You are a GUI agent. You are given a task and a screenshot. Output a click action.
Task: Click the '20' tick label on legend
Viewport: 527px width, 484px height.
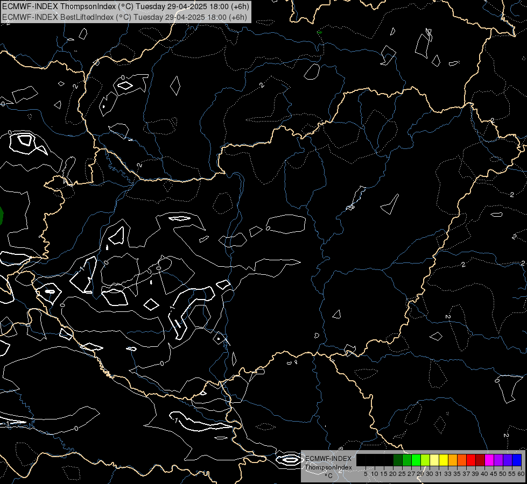(x=393, y=474)
